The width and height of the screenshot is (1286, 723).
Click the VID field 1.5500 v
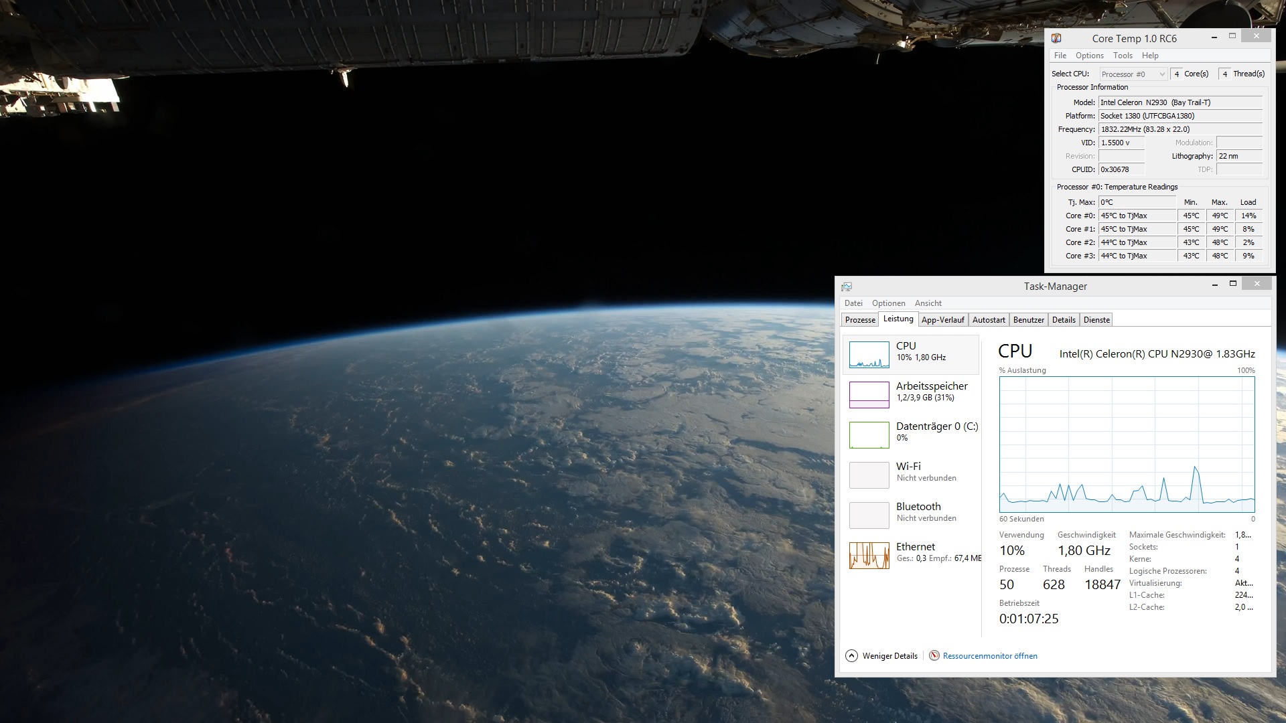point(1121,143)
